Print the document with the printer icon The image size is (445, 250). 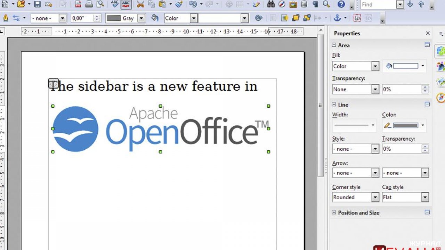(x=89, y=4)
